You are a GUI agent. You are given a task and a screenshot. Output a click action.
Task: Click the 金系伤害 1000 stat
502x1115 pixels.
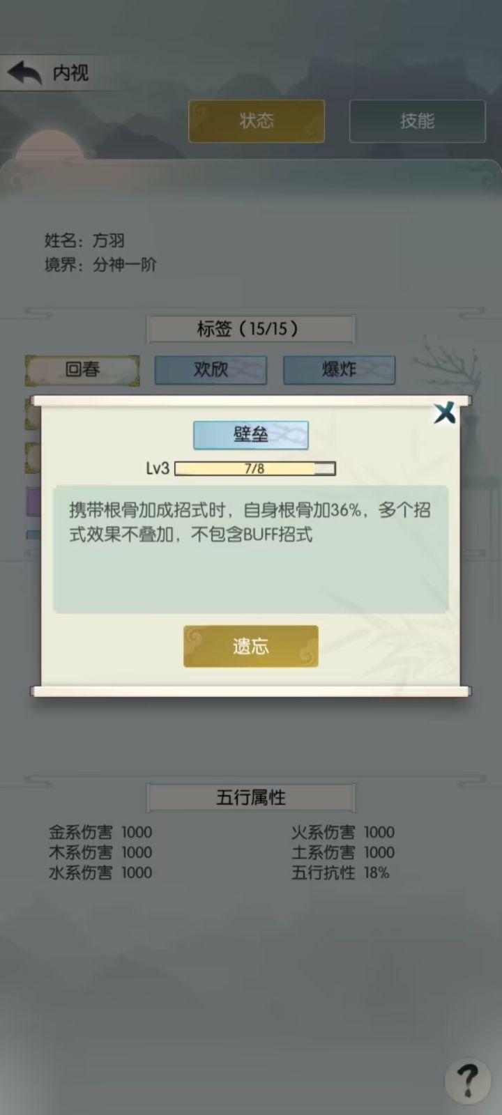pyautogui.click(x=100, y=832)
